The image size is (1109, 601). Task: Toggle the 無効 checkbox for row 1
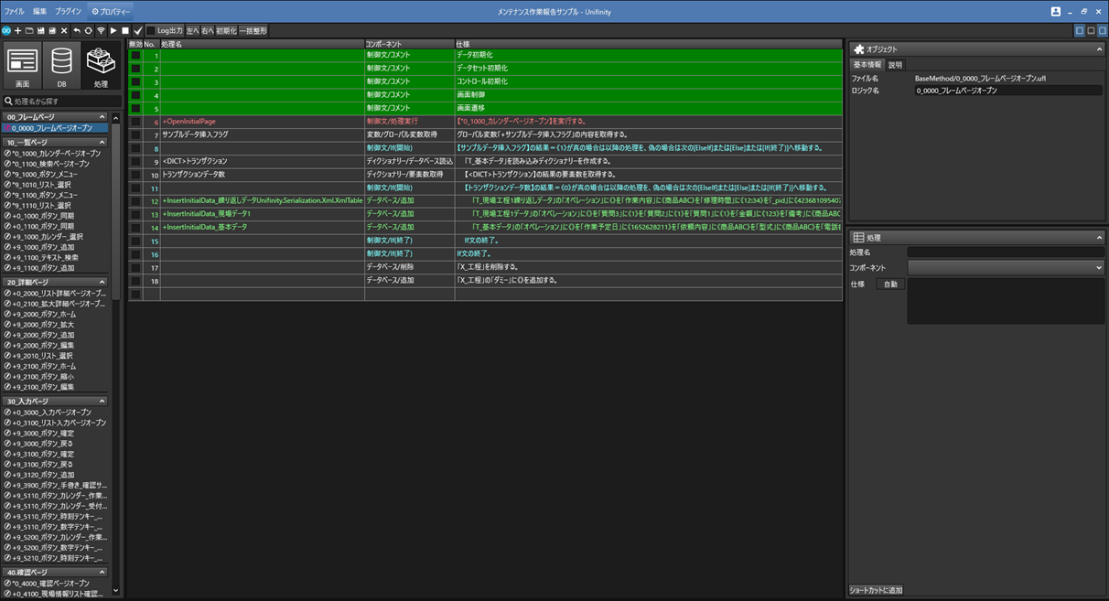tap(135, 56)
